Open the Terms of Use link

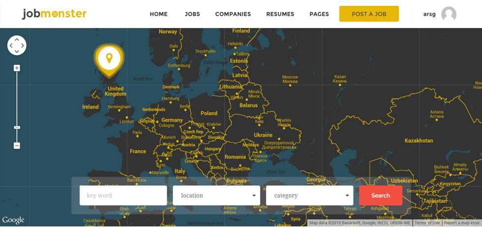coord(427,223)
